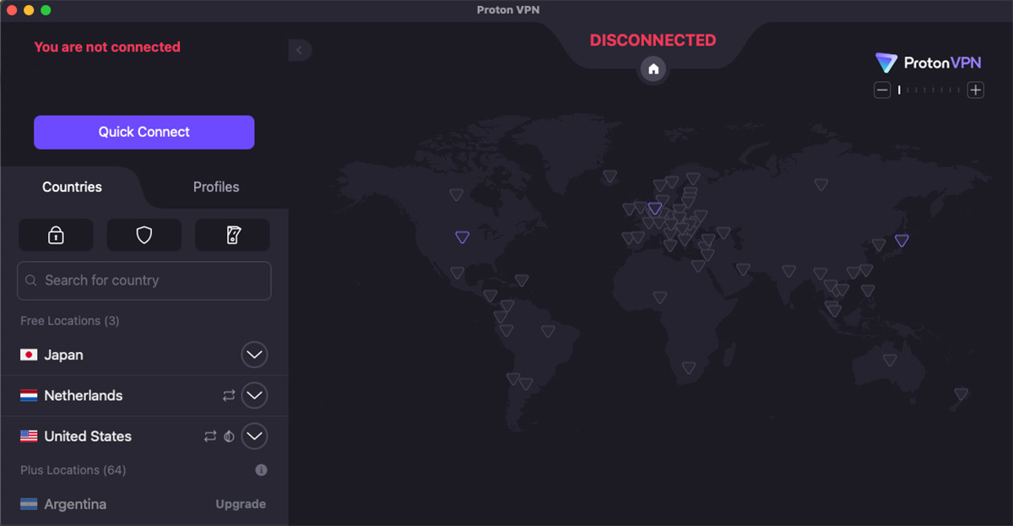
Task: Select the purple United States map marker
Action: coord(462,238)
